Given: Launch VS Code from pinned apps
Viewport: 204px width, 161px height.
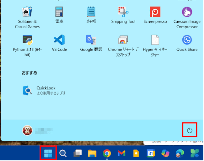Looking at the screenshot, I should pyautogui.click(x=59, y=43).
